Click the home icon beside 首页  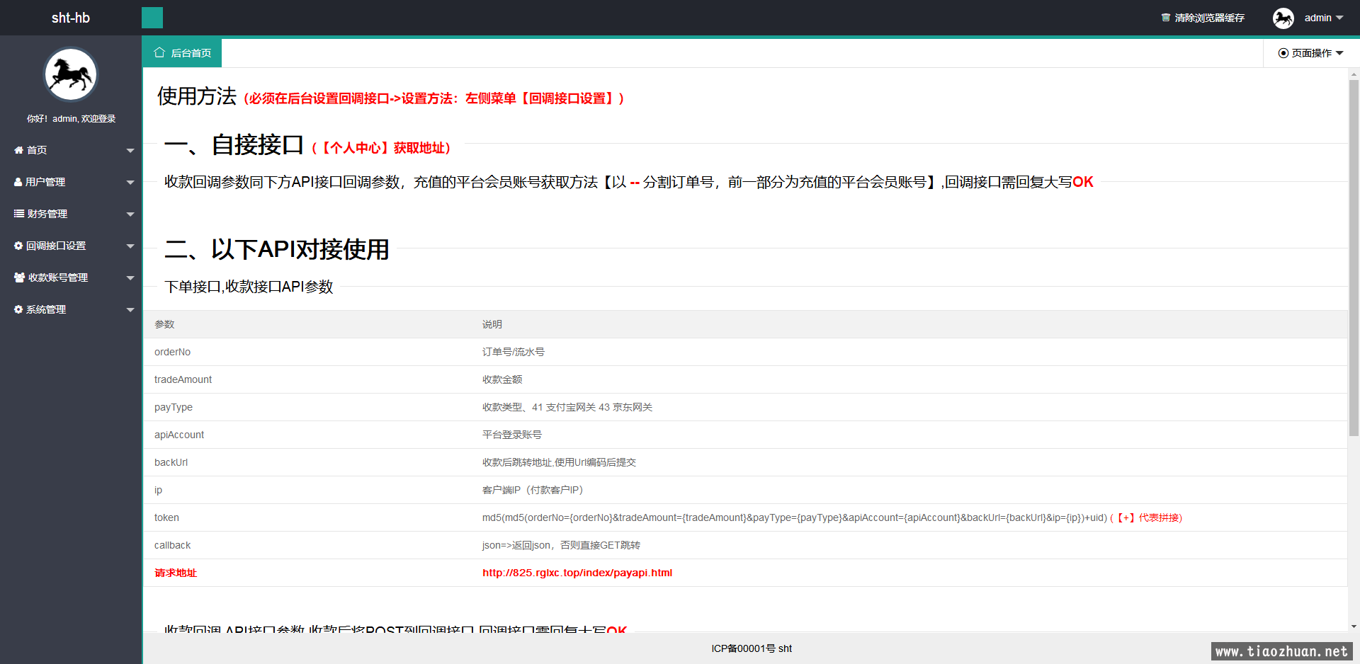tap(19, 150)
